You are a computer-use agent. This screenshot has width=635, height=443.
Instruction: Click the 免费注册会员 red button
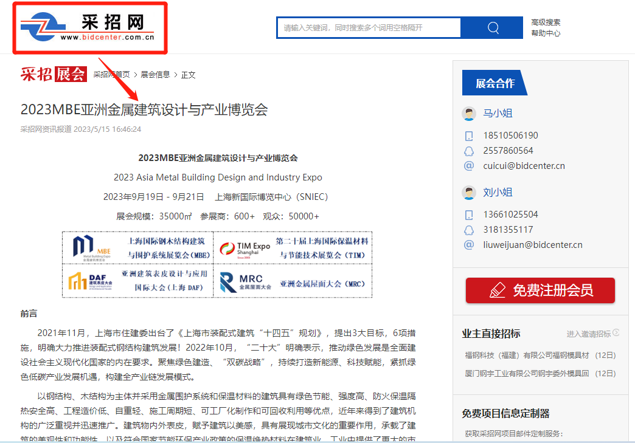click(x=540, y=290)
